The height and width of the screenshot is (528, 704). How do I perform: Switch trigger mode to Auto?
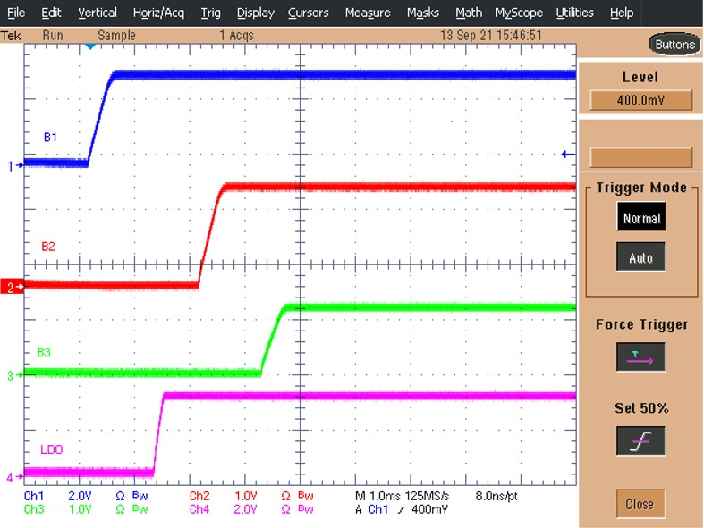tap(640, 258)
